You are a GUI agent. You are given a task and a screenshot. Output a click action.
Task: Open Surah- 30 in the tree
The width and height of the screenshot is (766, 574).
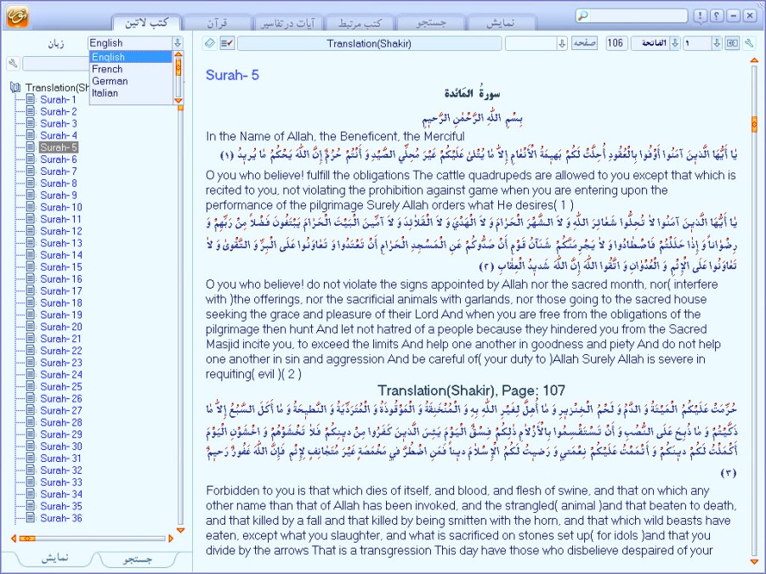pos(61,446)
